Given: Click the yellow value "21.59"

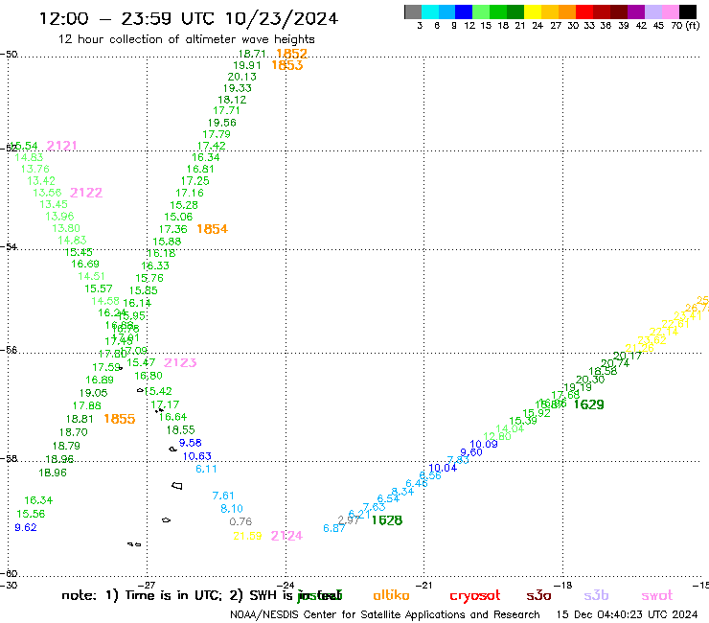Looking at the screenshot, I should pos(247,536).
